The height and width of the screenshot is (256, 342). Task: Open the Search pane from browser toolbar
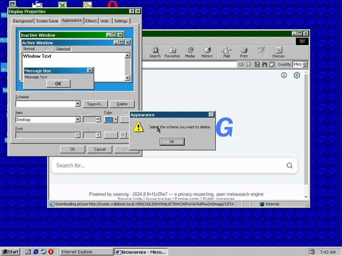pyautogui.click(x=155, y=52)
